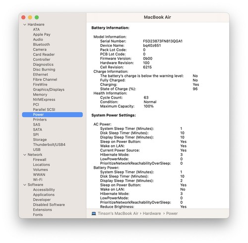248x243 pixels.
Task: Collapse the Hardware section chevron
Action: [x=25, y=24]
